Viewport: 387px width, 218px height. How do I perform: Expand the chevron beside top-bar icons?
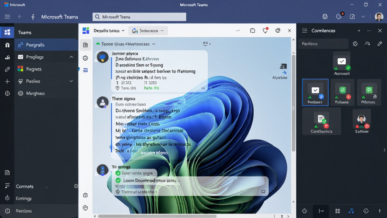363,17
